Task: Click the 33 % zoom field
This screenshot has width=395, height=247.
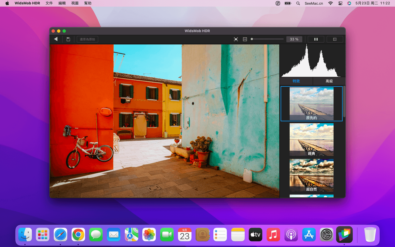Action: [294, 39]
